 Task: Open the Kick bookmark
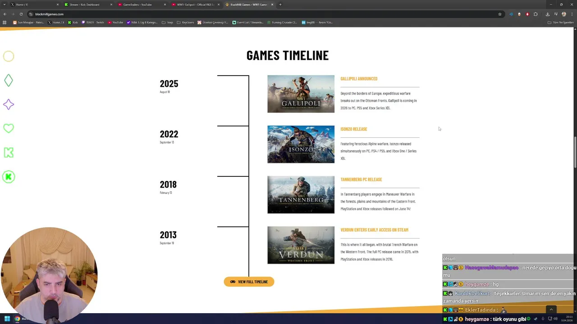click(73, 22)
